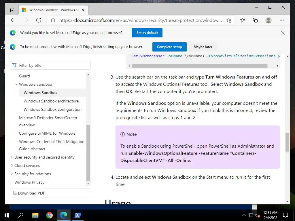Click the Enable-WindowsOptionalFeature command text

tap(188, 157)
